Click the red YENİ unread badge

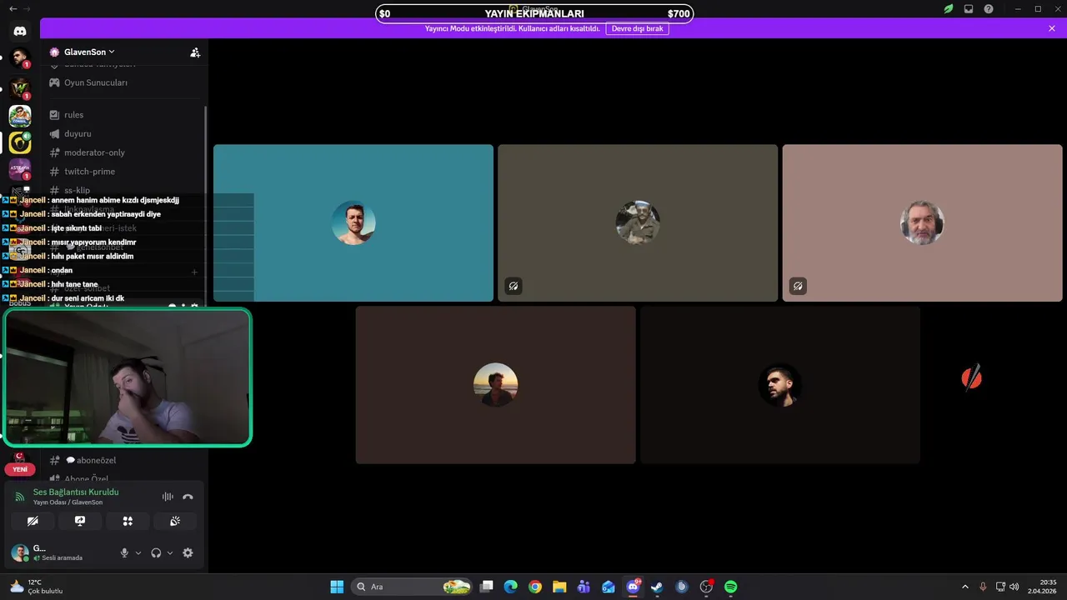click(20, 469)
